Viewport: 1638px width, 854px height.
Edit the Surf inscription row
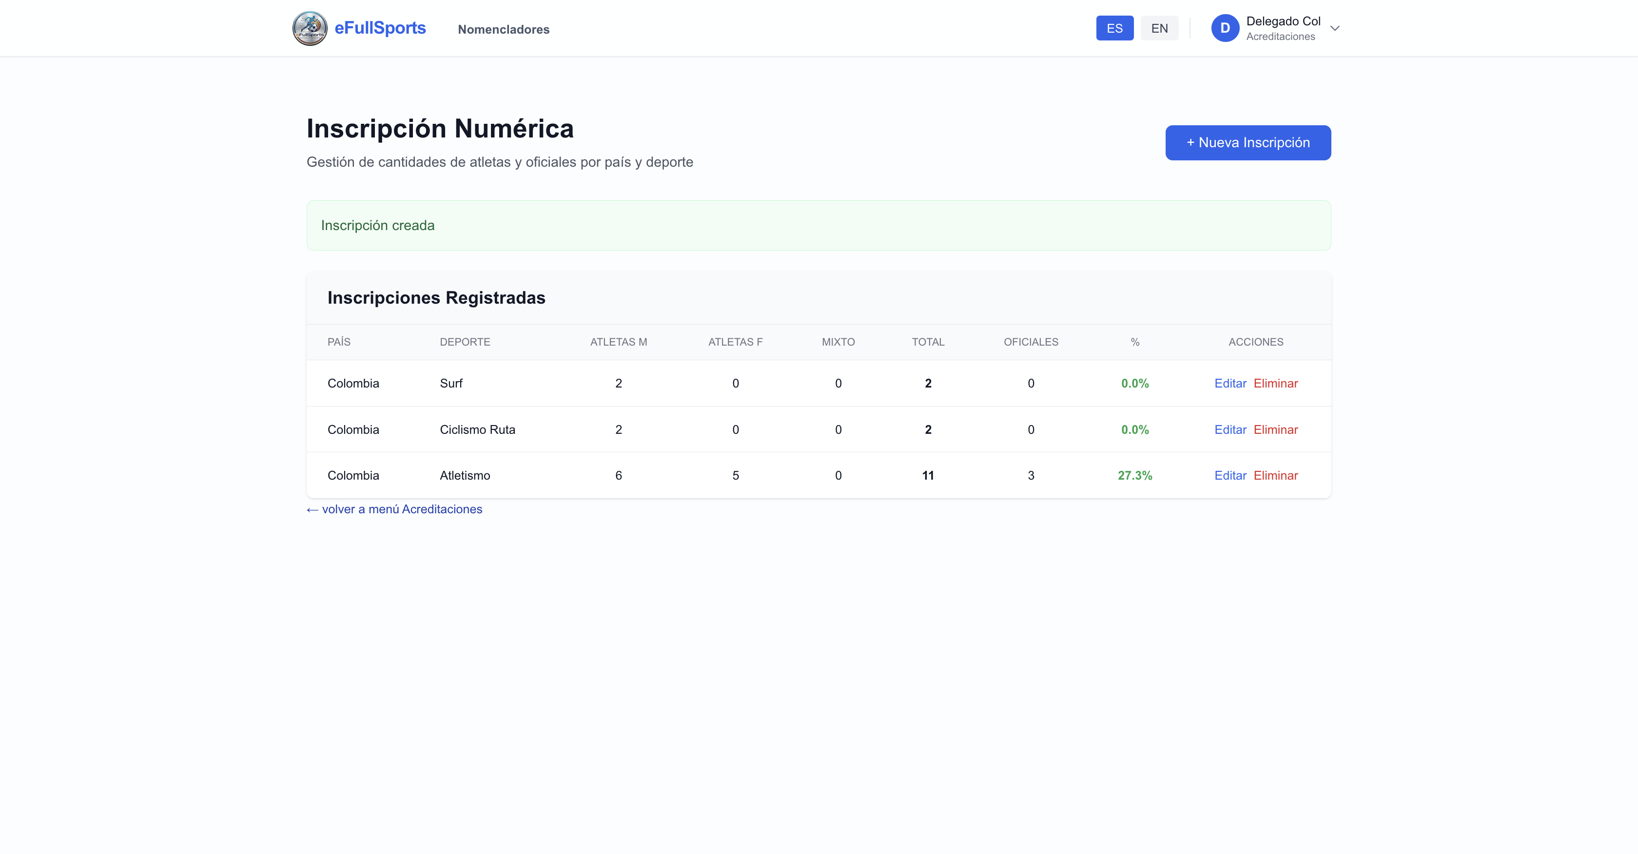(1230, 384)
